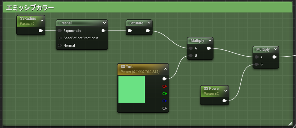Click the Fresnel output pin

coord(103,31)
